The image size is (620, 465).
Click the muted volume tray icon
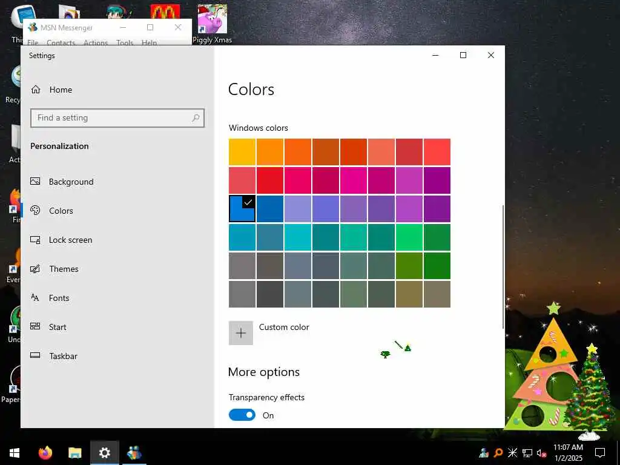[542, 453]
